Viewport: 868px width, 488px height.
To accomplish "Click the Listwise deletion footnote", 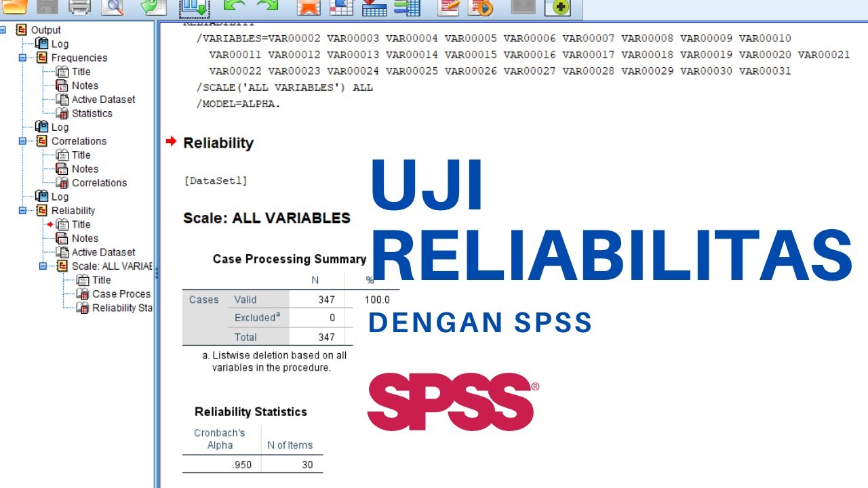I will (275, 361).
